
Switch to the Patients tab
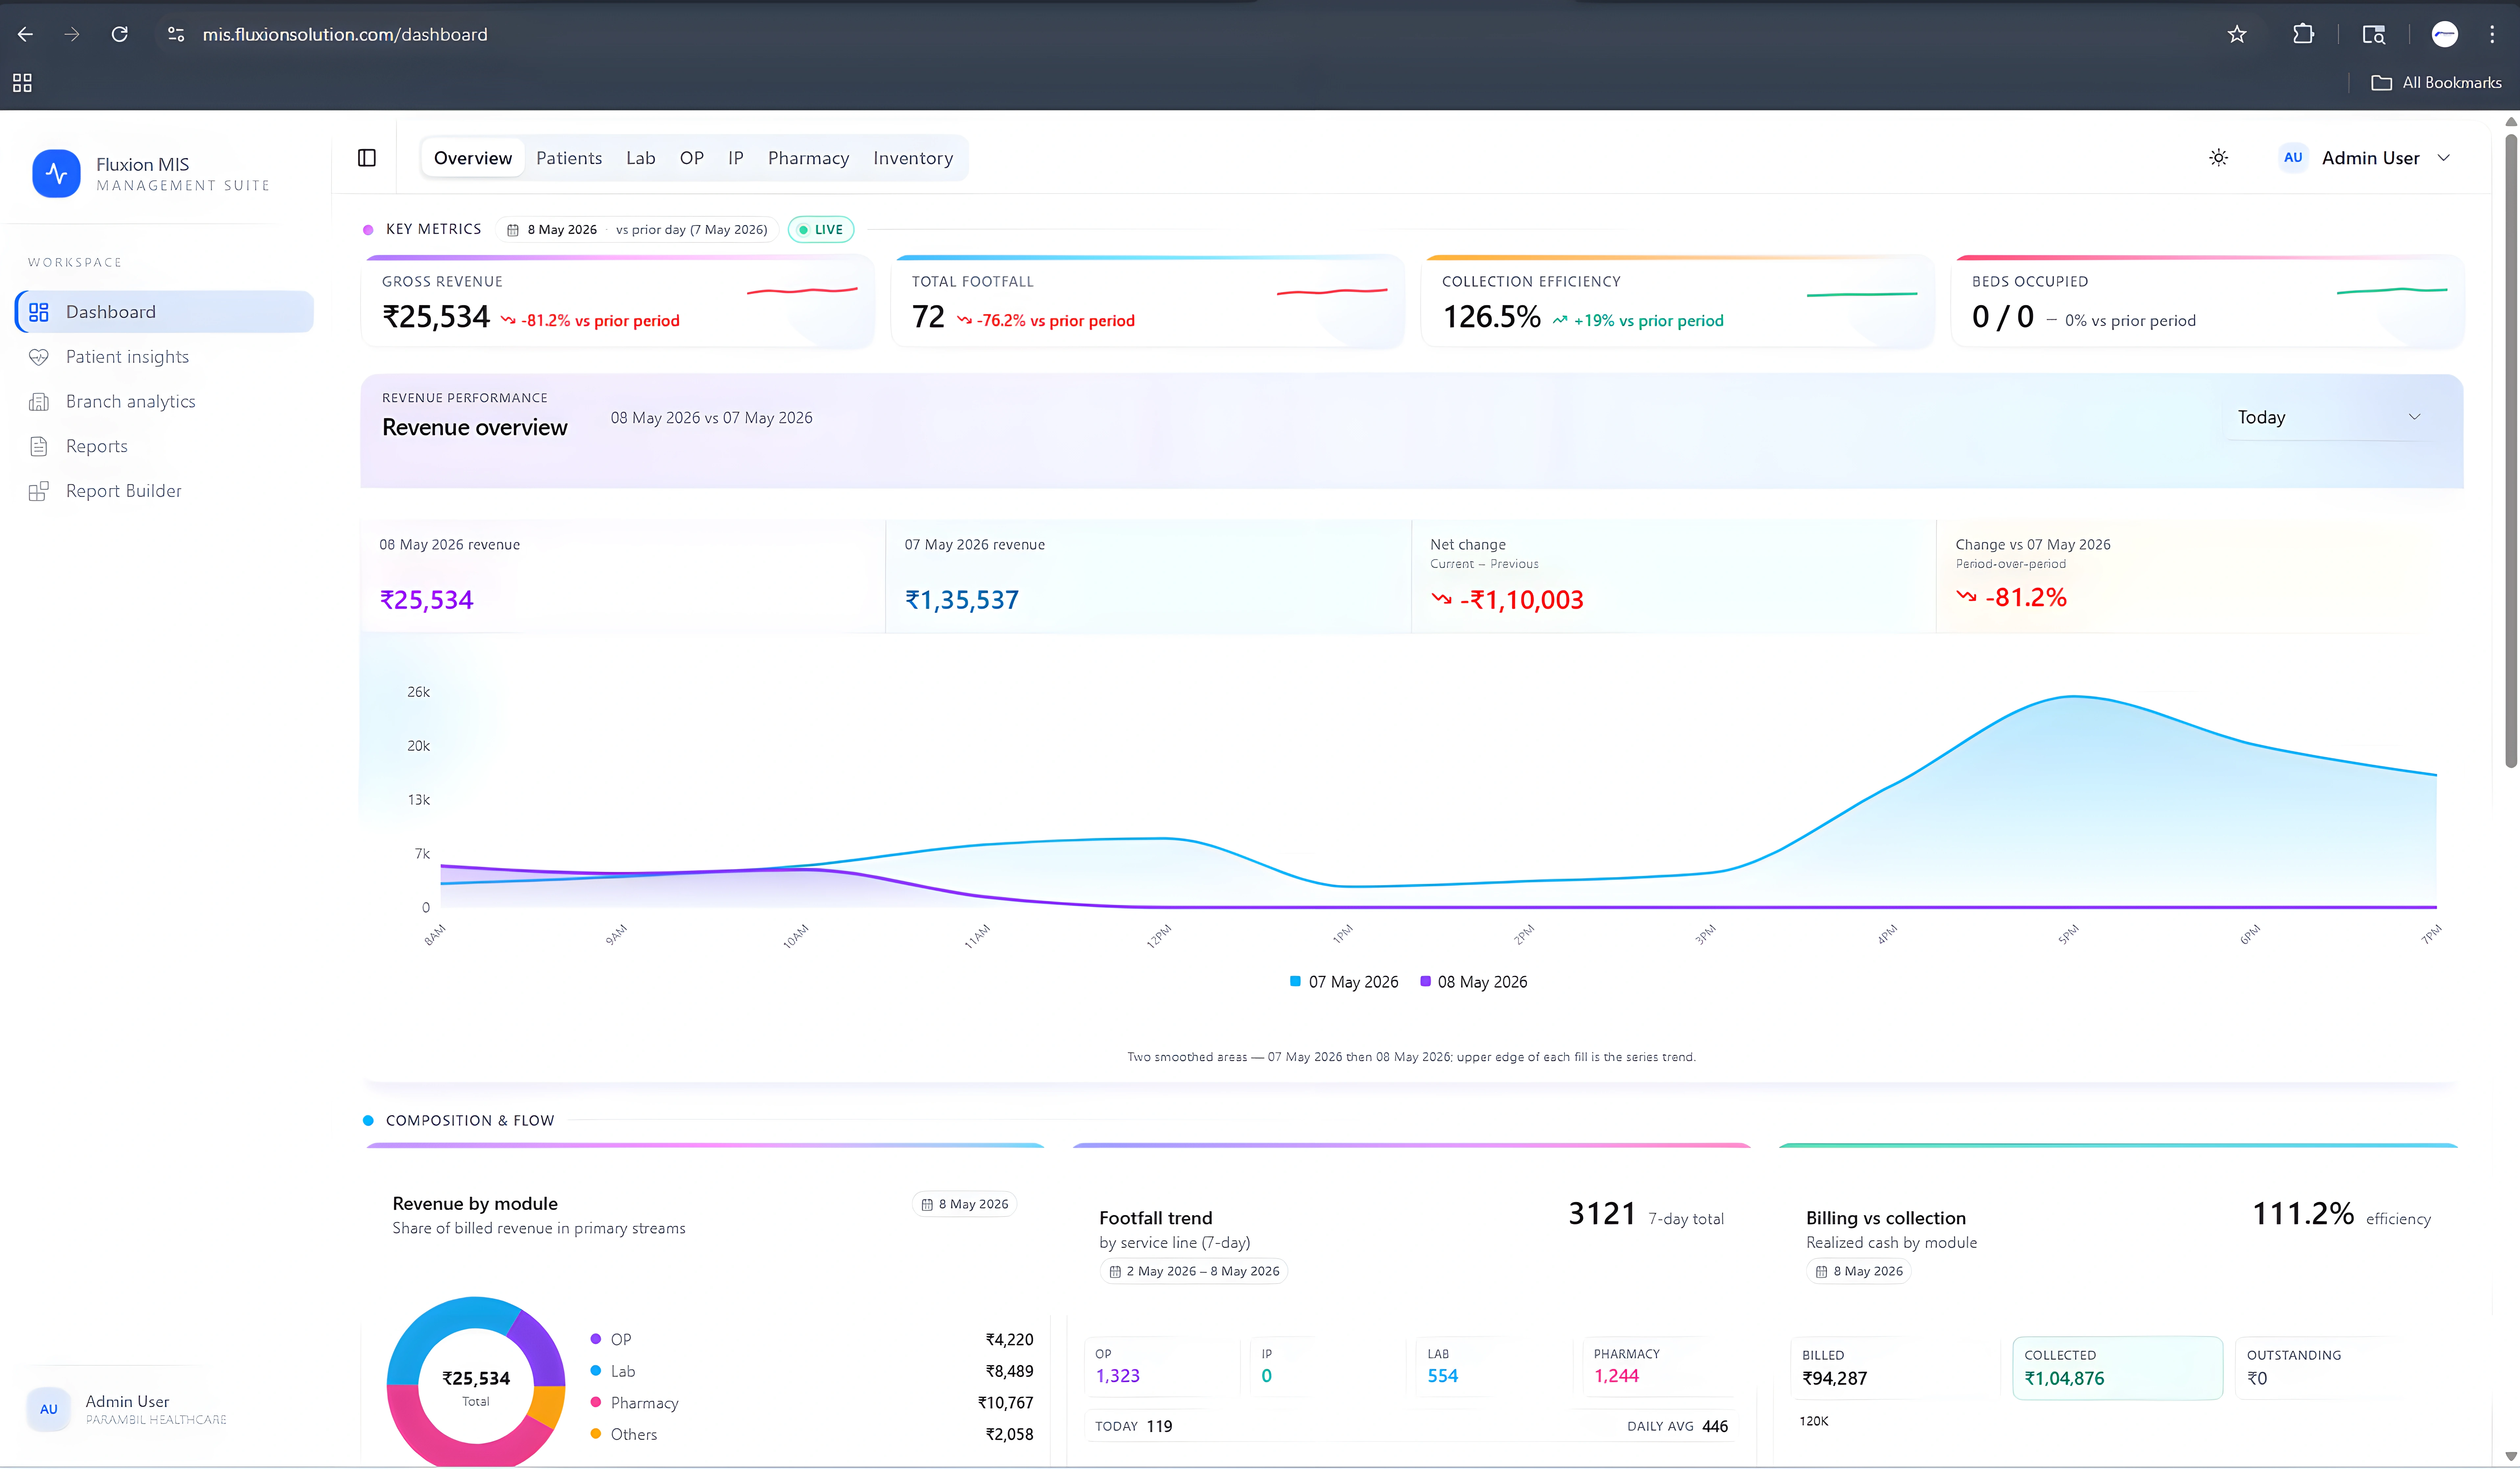pyautogui.click(x=569, y=158)
